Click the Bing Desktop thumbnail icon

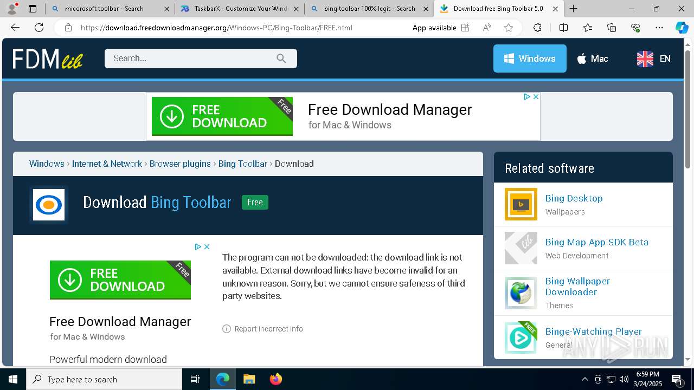coord(521,204)
